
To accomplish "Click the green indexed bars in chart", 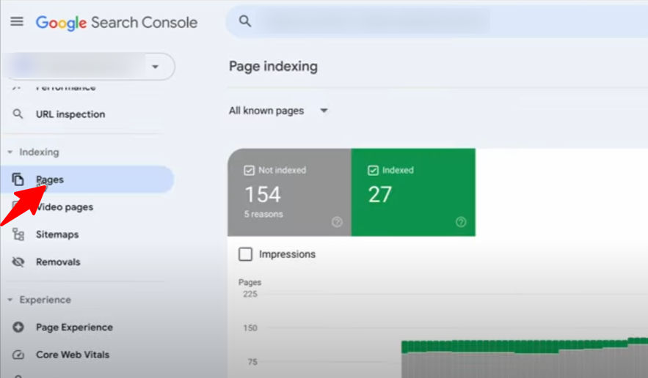I will coord(525,346).
